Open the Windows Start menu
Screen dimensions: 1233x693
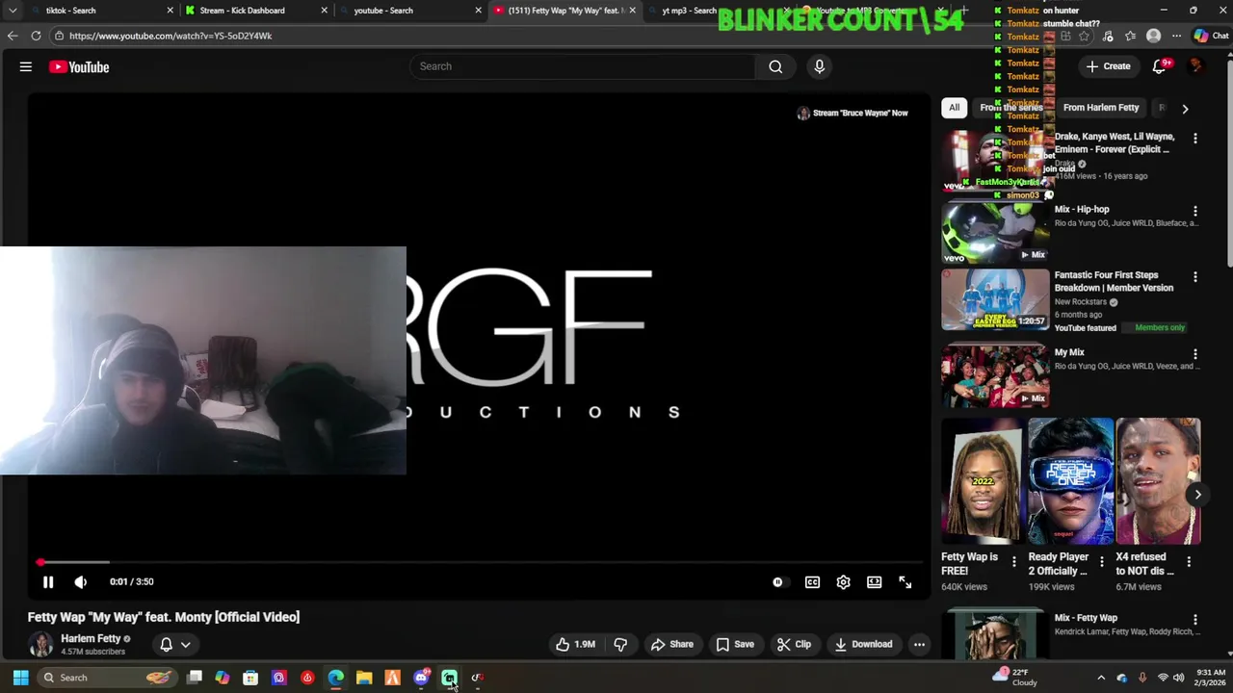(x=20, y=678)
